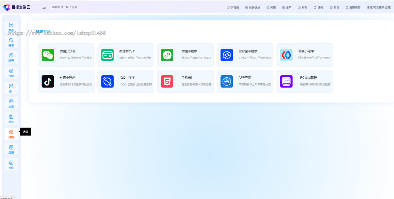Viewport: 394px width, 199px height.
Task: Open the 聊天 chat sidebar item
Action: (11, 57)
